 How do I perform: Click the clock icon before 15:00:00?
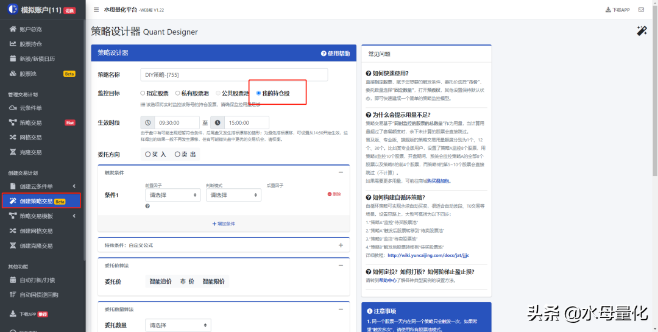tap(218, 122)
